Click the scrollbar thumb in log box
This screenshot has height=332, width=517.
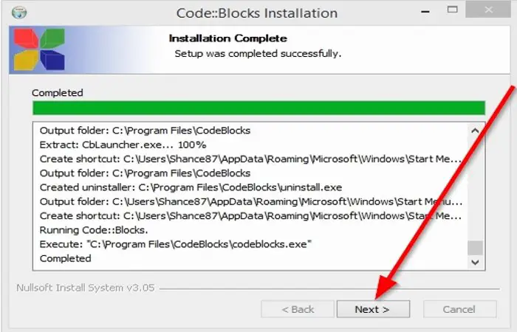tap(475, 248)
